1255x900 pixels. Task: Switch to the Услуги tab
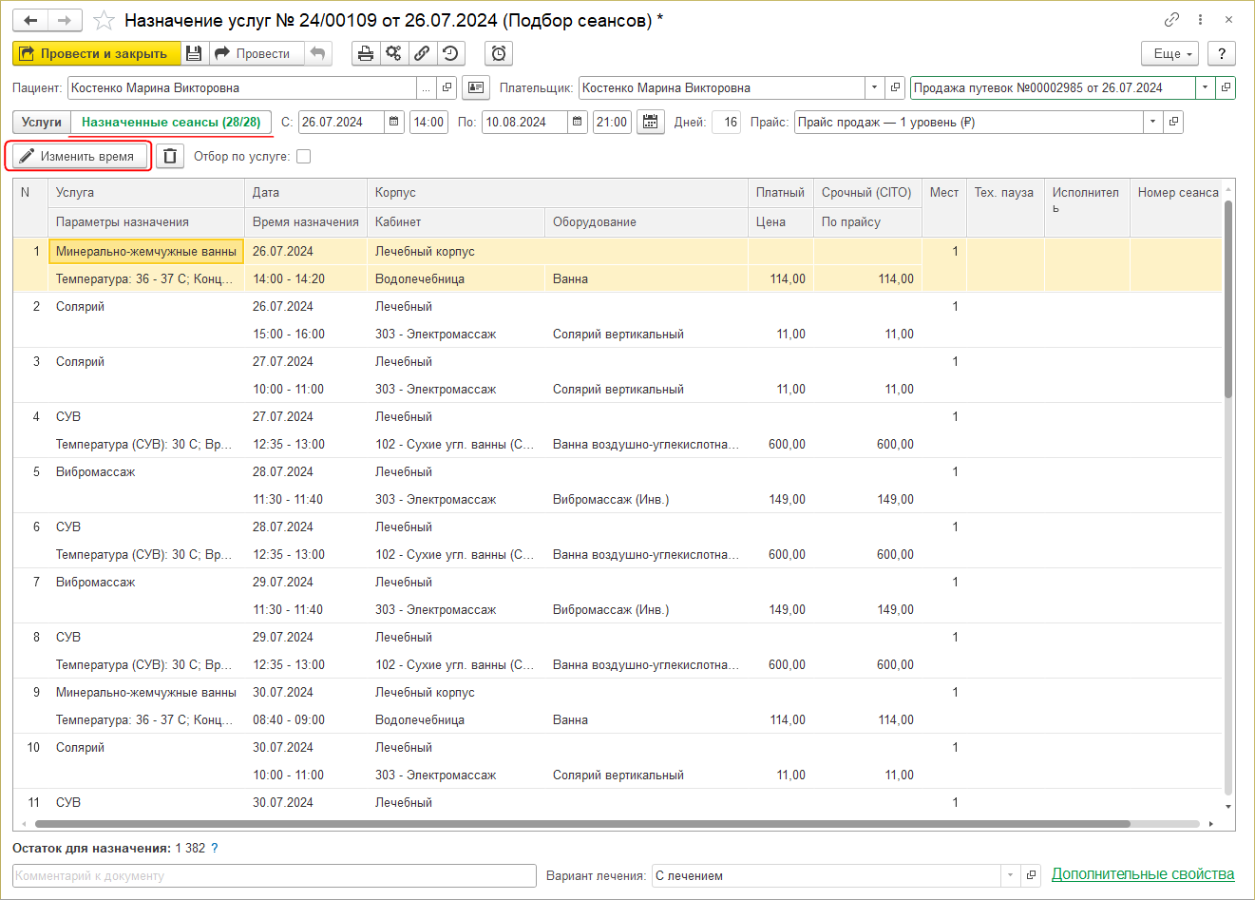click(42, 122)
